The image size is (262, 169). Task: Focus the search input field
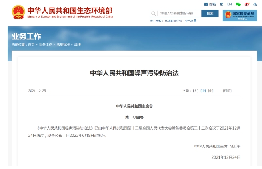(178, 13)
